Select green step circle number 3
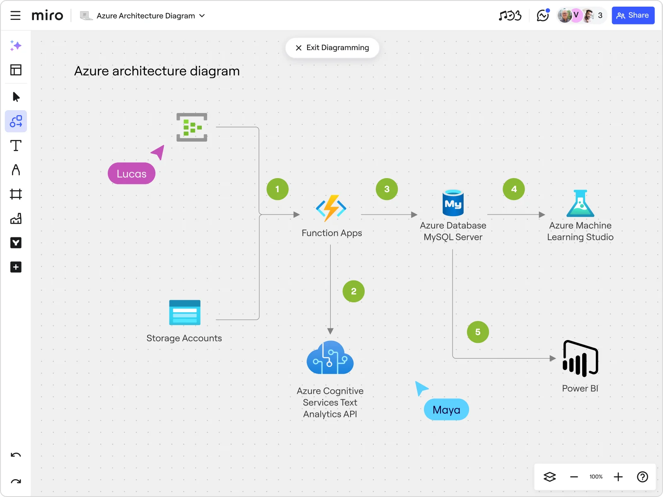 click(x=387, y=189)
